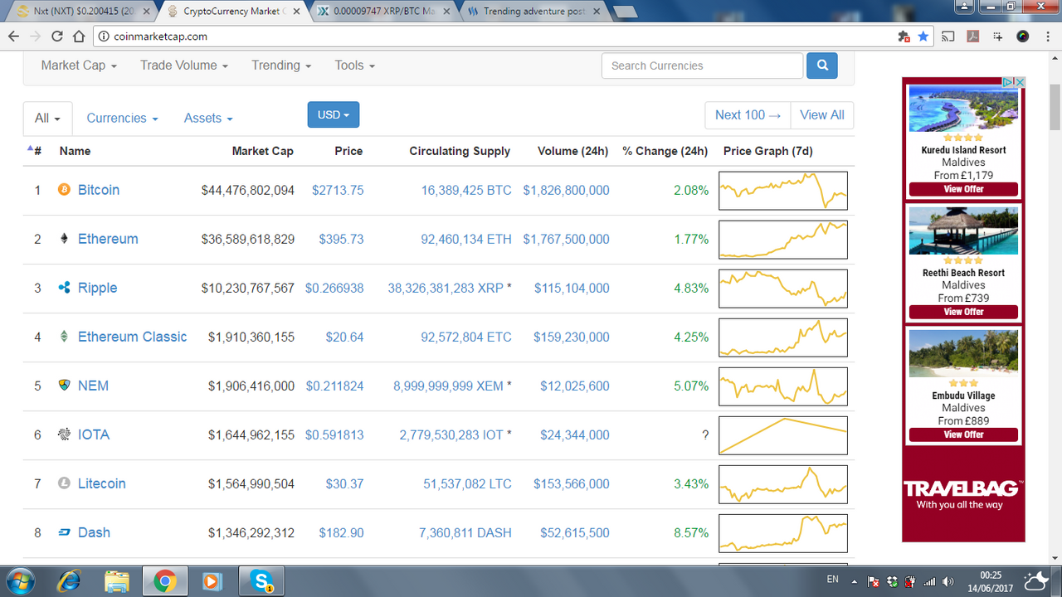Switch to the XRP/BTC market tab
This screenshot has height=597, width=1062.
click(385, 12)
